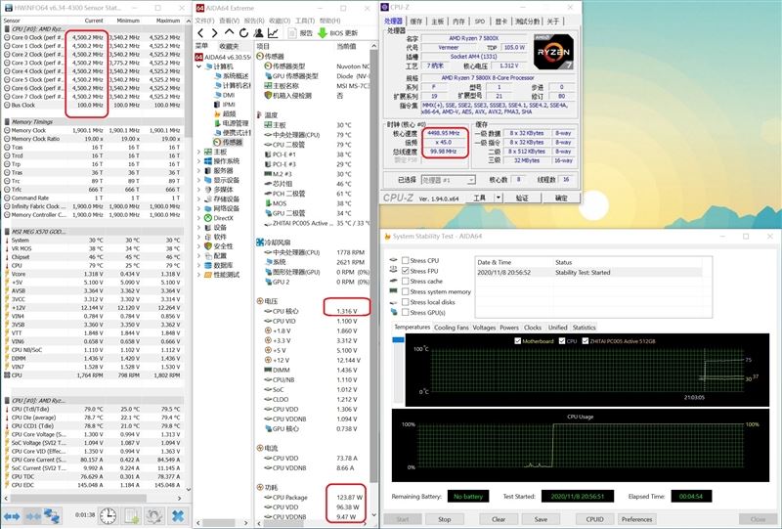Screen dimensions: 782x529
Task: Toggle Motherboard graph checkbox
Action: (518, 341)
